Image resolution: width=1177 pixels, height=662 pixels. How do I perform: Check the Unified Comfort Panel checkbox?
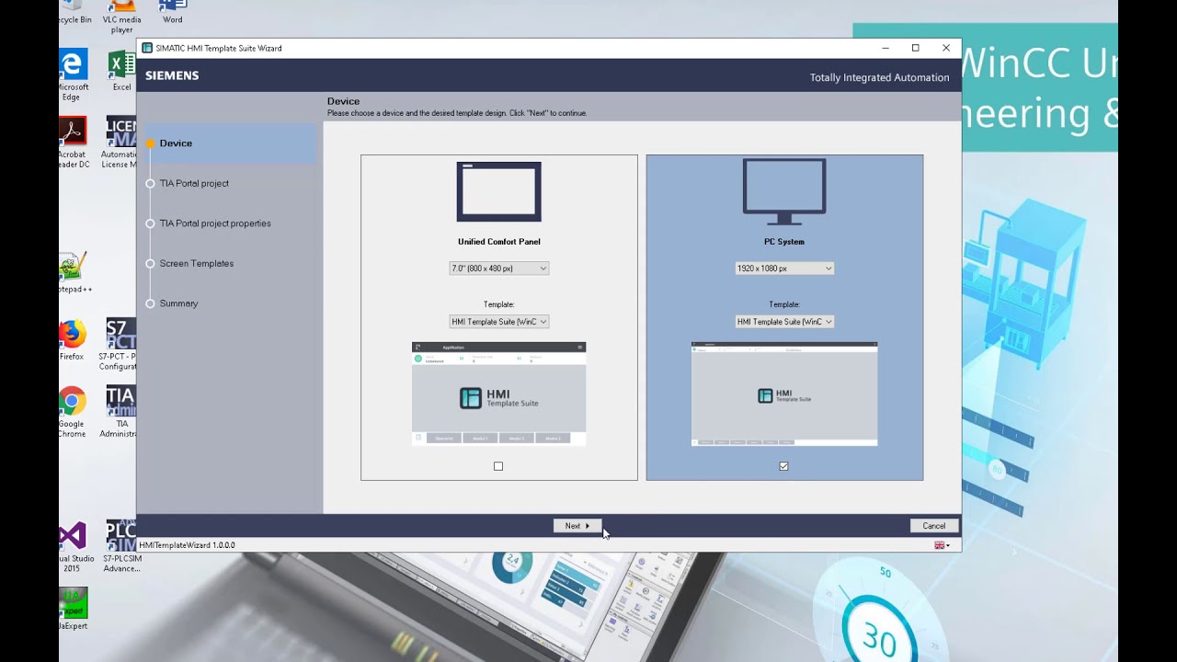coord(498,466)
